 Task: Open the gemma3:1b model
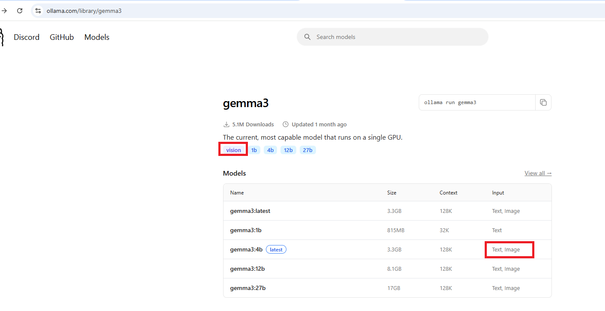click(x=246, y=230)
